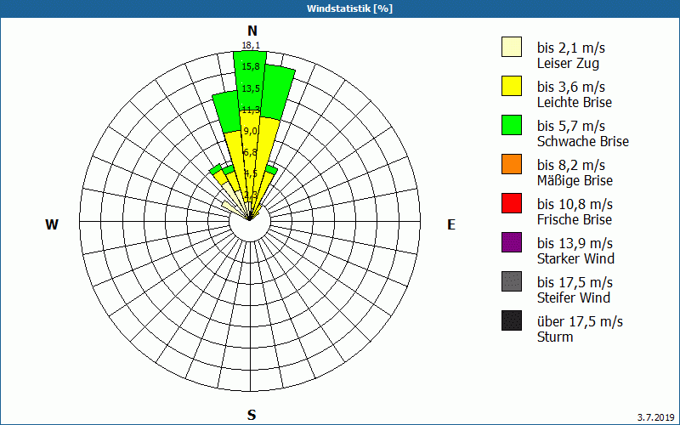The width and height of the screenshot is (680, 425).
Task: Click the date 3.7.2019
Action: (x=656, y=417)
